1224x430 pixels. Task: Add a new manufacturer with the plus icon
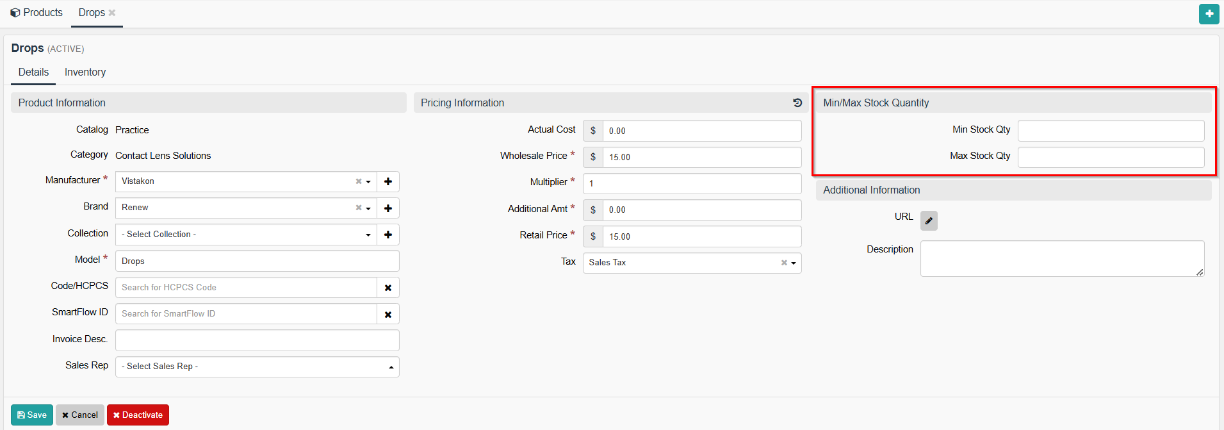tap(388, 182)
